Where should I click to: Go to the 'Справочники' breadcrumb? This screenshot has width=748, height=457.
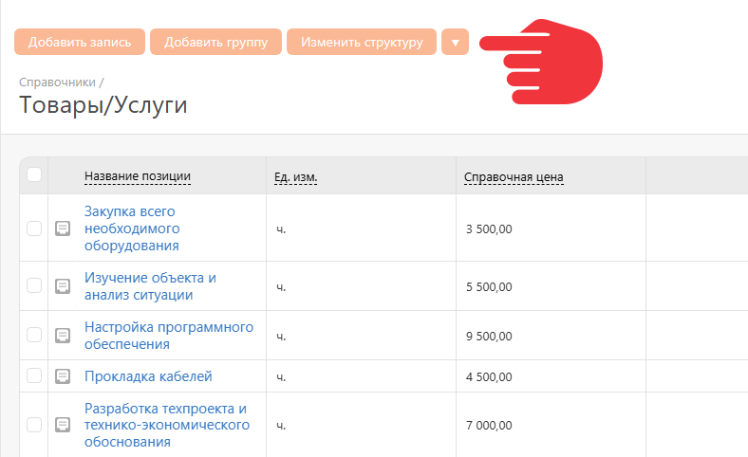click(57, 82)
